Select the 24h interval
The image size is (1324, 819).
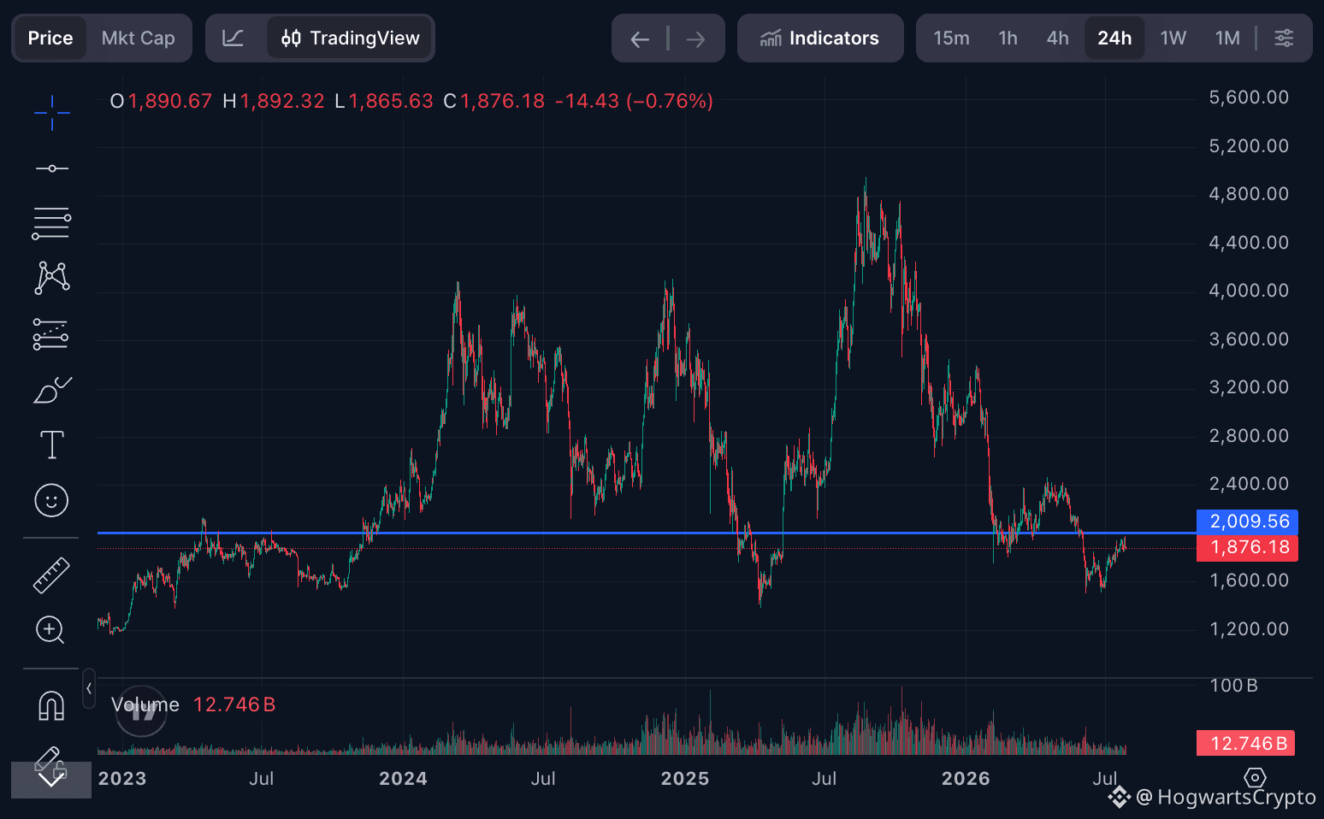click(1114, 38)
